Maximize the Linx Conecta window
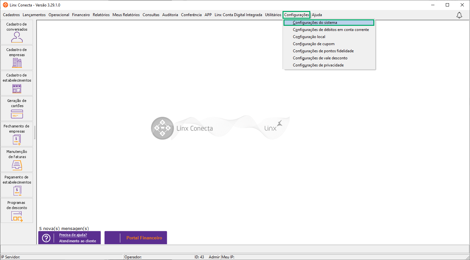Image resolution: width=470 pixels, height=260 pixels. click(x=447, y=5)
